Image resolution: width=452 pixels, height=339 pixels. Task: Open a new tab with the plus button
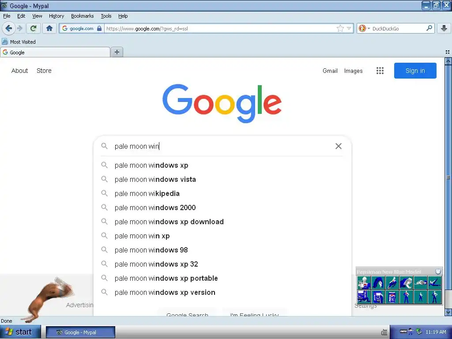117,52
